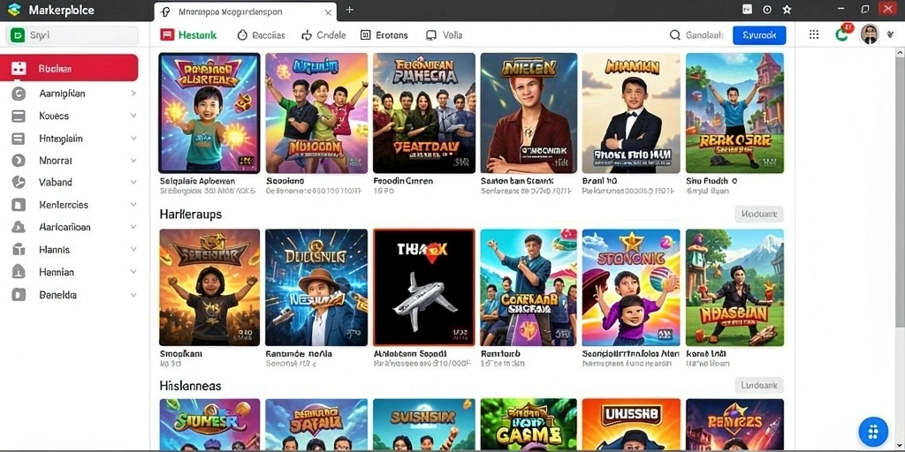
Task: Click the icon beside Vaband in sidebar
Action: click(x=19, y=182)
